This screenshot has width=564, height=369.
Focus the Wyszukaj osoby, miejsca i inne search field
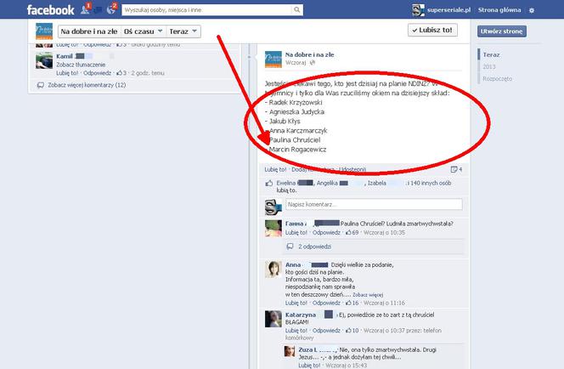click(x=206, y=9)
